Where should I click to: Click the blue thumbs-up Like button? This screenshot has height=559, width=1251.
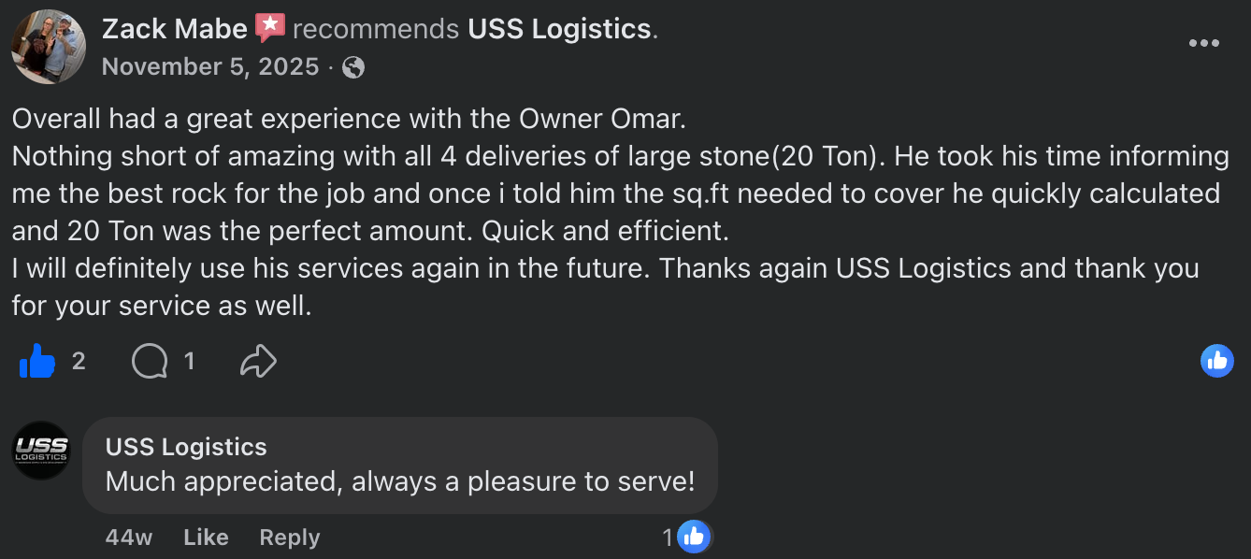coord(37,361)
